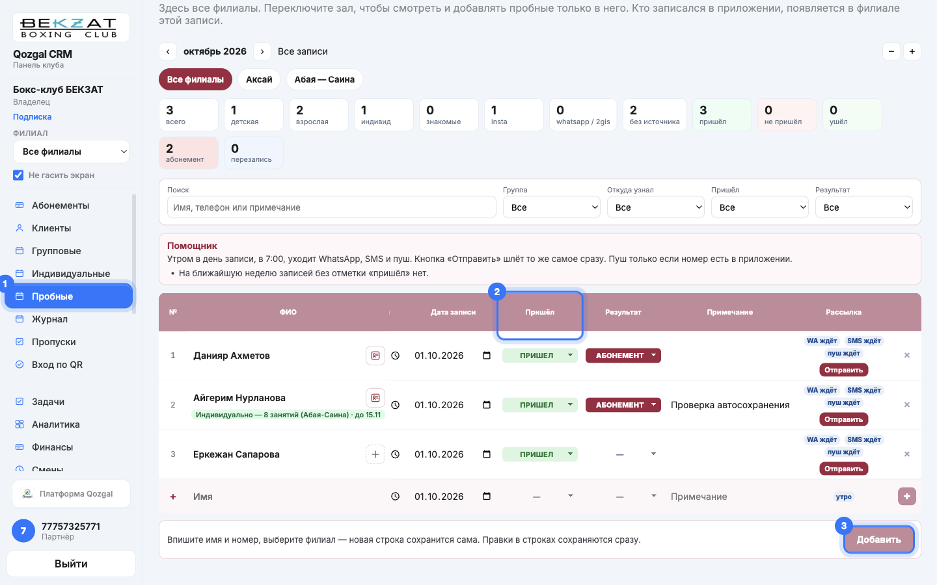Add subscription plus icon for Еркежан Сапарова

375,454
